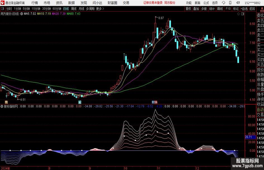264x170 pixels.
Task: Click the 4.51 low price label
Action: tap(23, 100)
